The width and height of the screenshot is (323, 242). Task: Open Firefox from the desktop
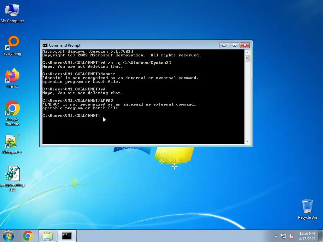[12, 78]
